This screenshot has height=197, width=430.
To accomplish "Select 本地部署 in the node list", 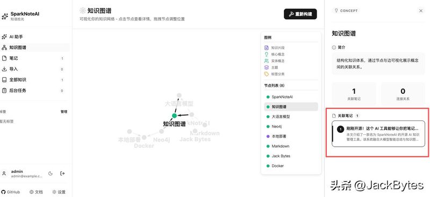I will (x=291, y=137).
